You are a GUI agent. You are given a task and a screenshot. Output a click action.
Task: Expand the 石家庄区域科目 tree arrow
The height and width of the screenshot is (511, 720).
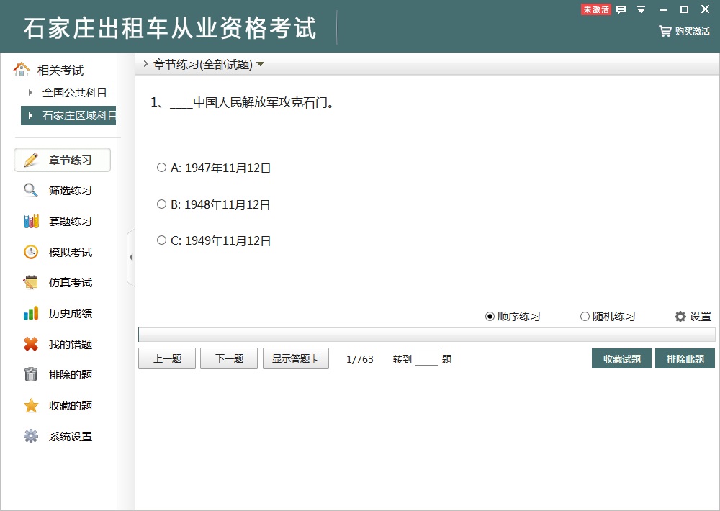pos(30,115)
